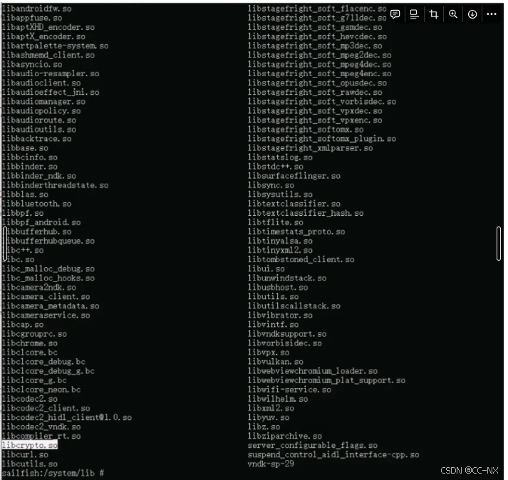Click the left vertical scrollbar handle

tap(5, 244)
